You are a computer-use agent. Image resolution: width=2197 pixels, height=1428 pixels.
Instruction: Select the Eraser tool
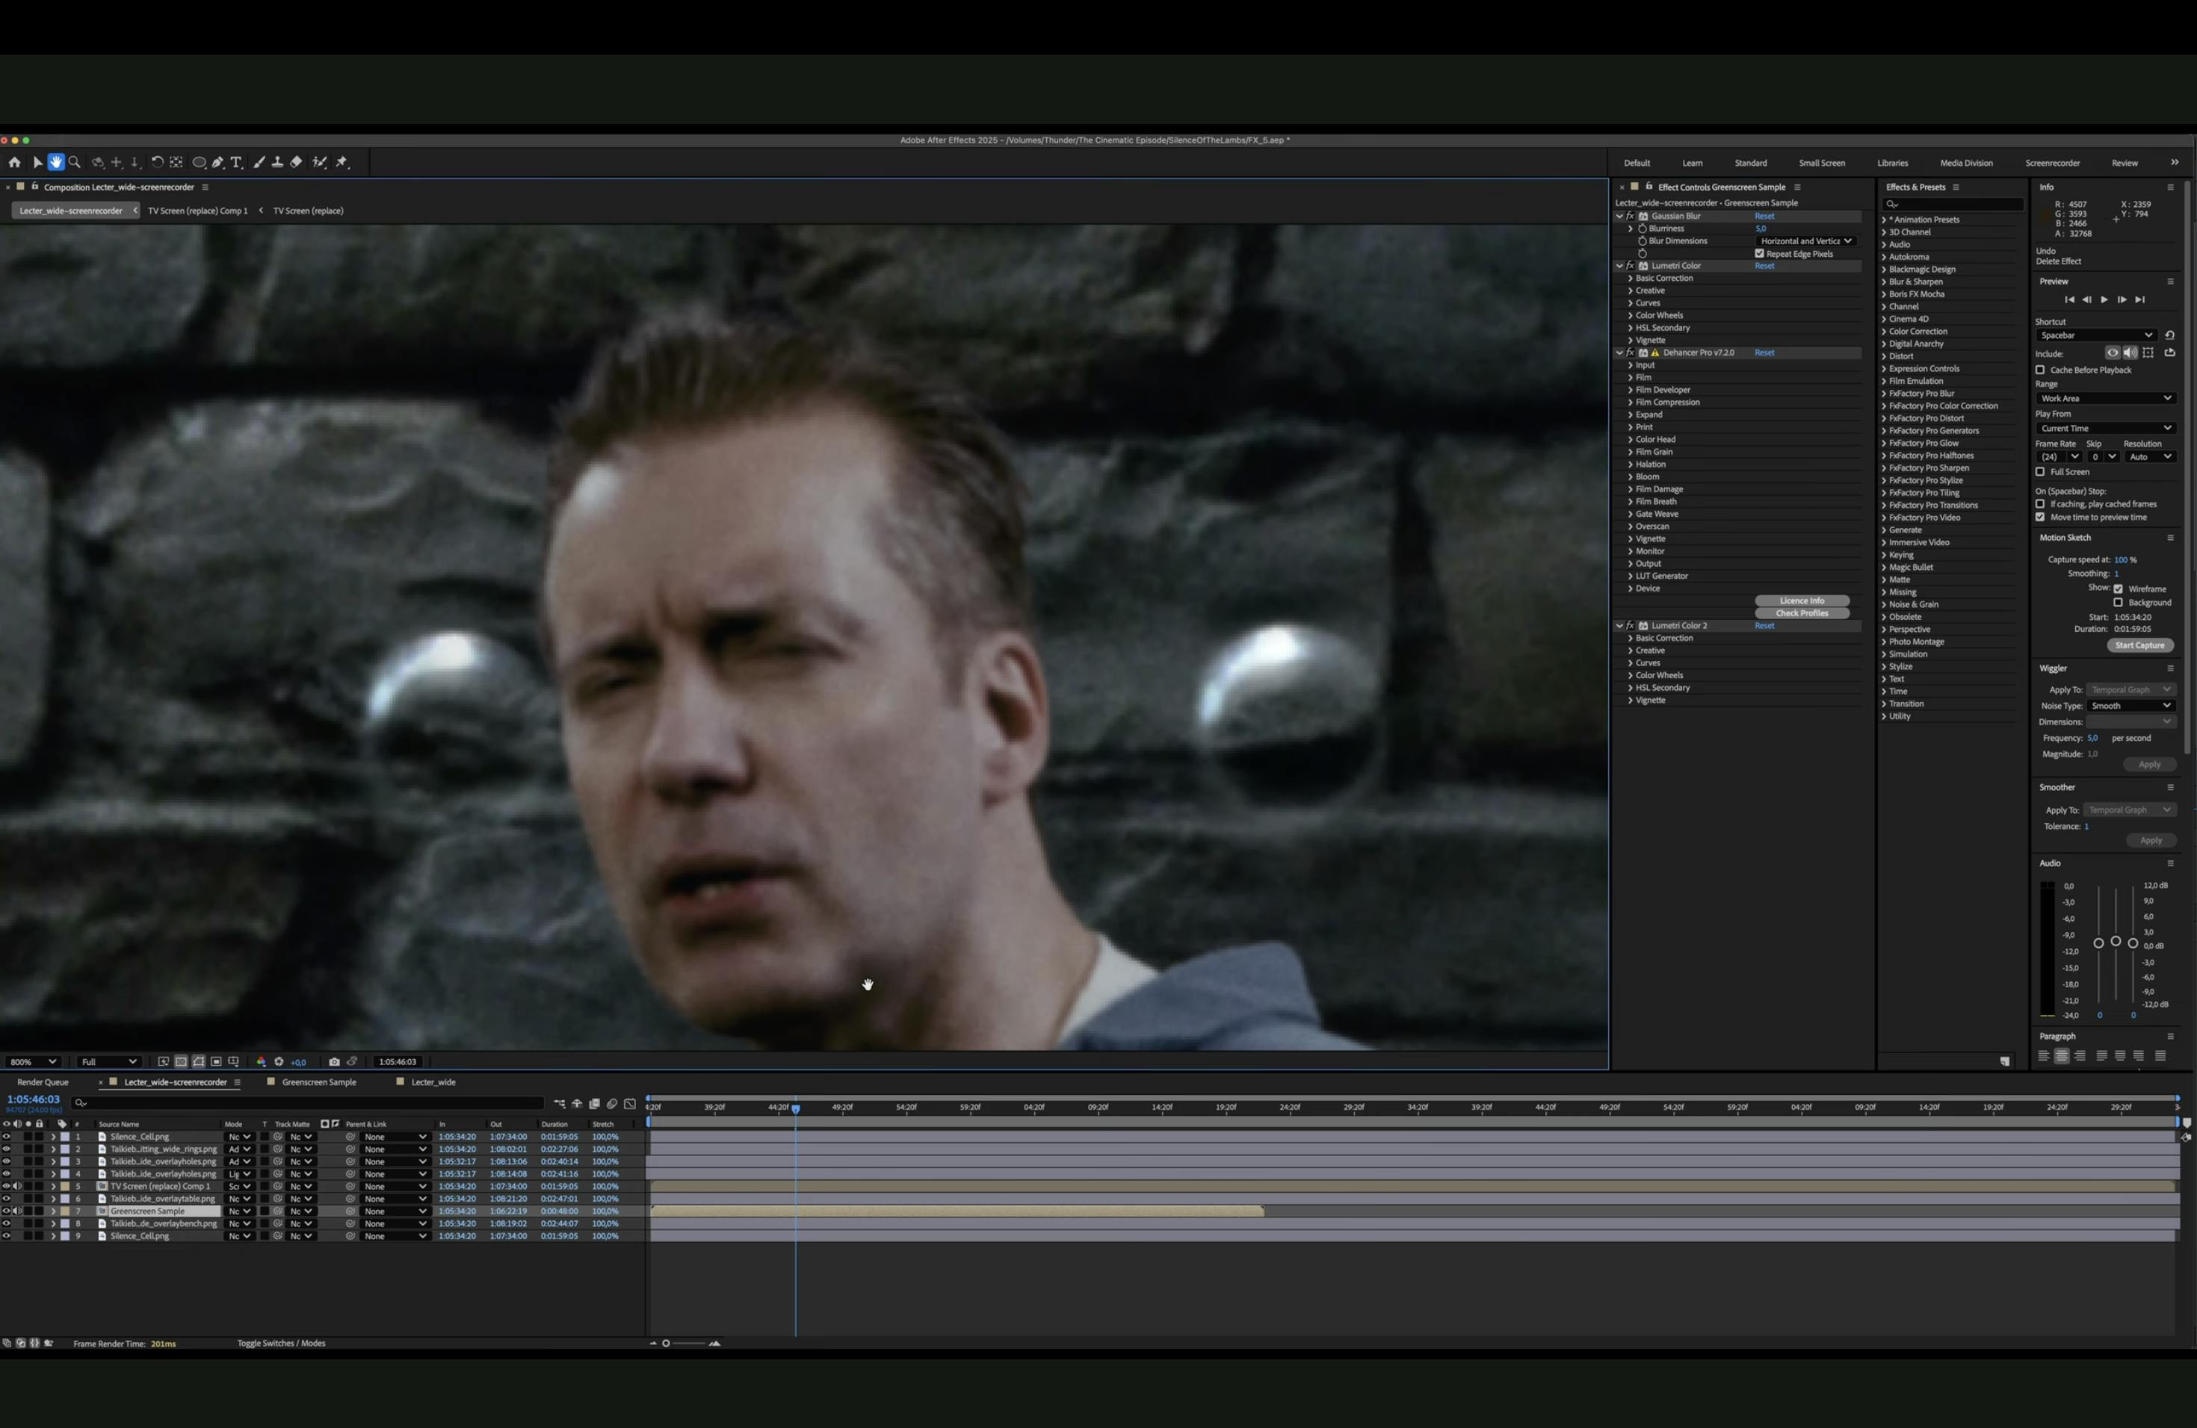(297, 162)
